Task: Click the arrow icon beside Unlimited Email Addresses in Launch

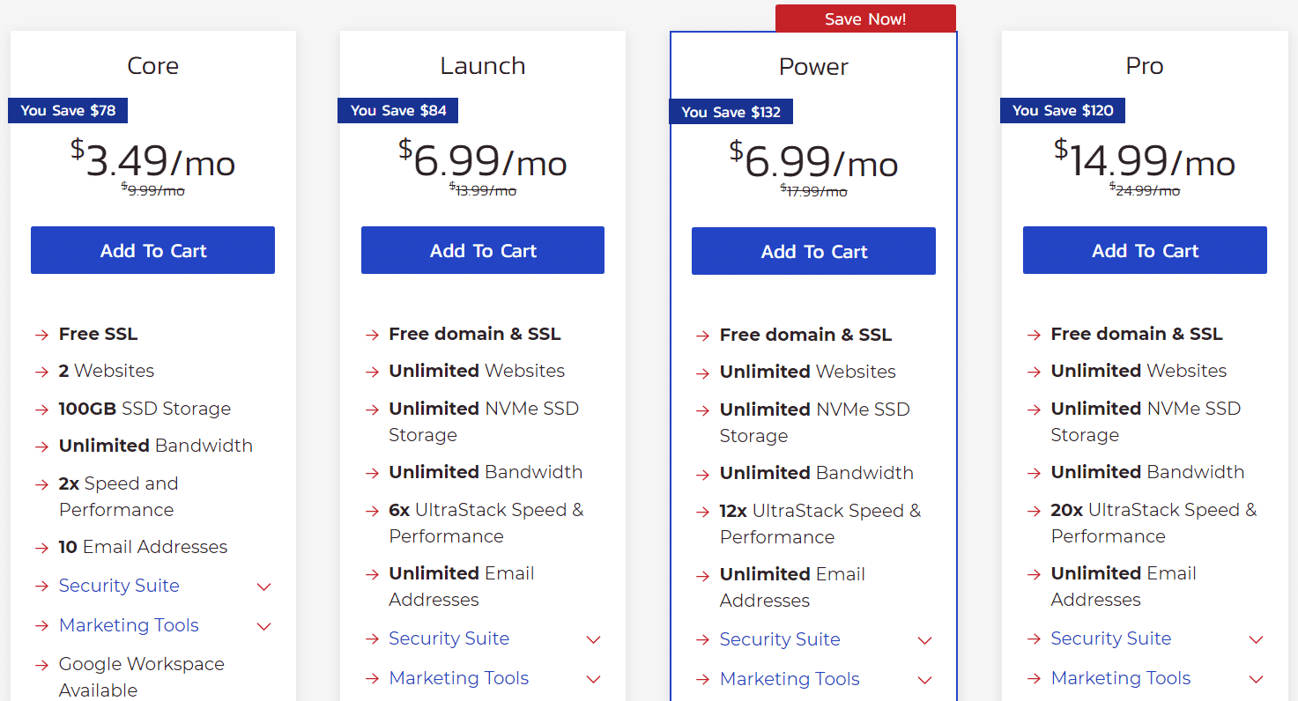Action: [371, 573]
